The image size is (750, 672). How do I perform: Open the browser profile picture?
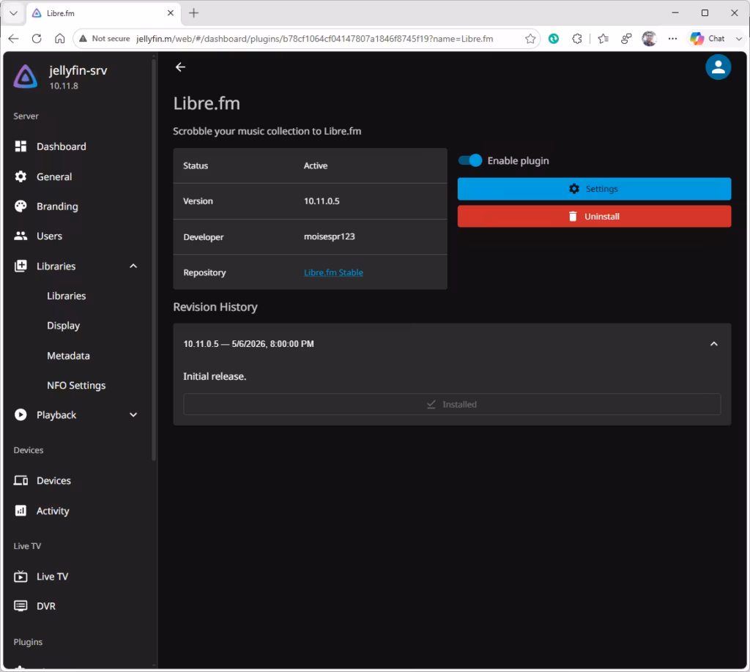tap(649, 39)
